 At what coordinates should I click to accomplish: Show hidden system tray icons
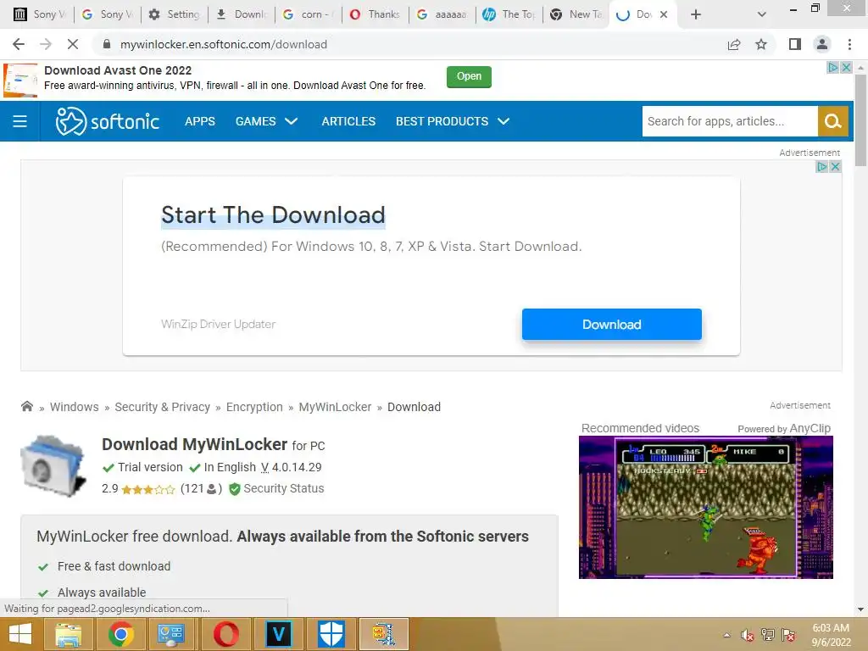pos(726,635)
